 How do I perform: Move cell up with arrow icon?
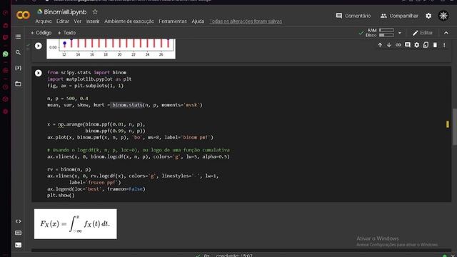[380, 45]
